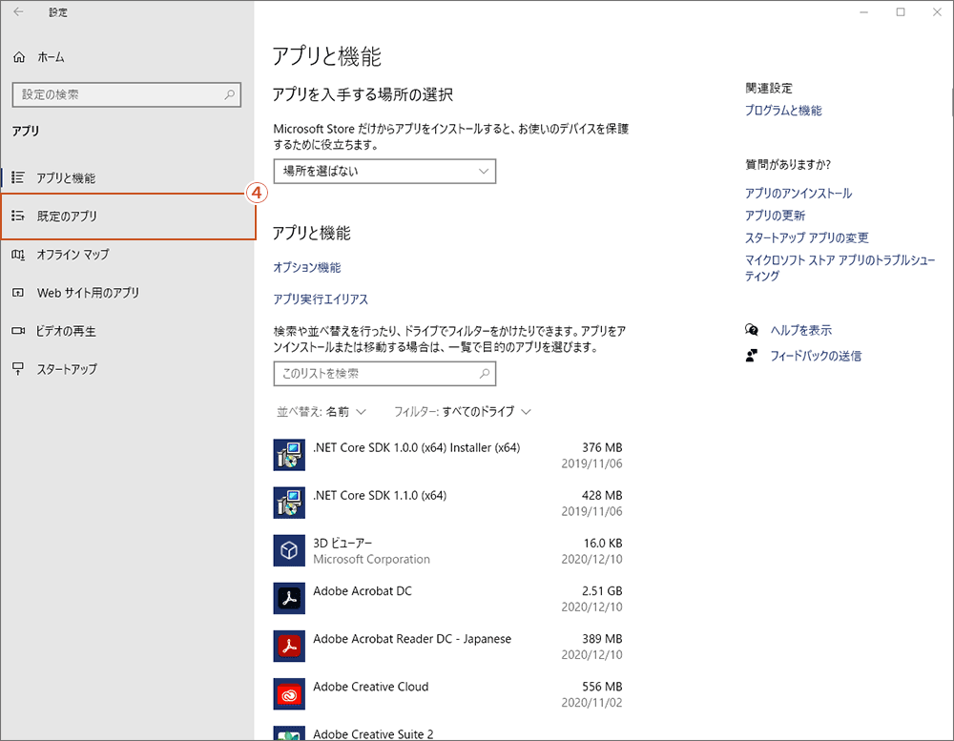Select ビデオの再生 in the sidebar
The image size is (954, 741).
pyautogui.click(x=127, y=331)
